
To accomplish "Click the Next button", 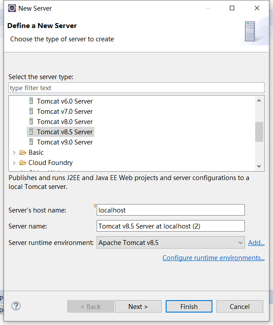I will [x=138, y=306].
